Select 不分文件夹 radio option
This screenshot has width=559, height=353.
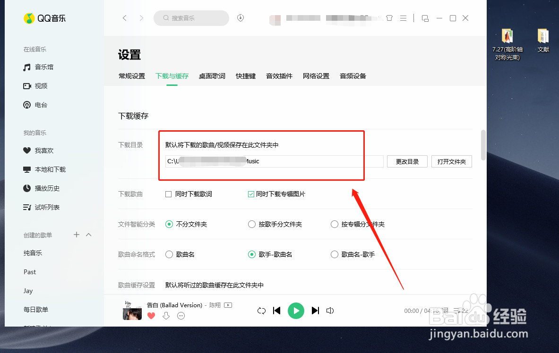pos(169,224)
